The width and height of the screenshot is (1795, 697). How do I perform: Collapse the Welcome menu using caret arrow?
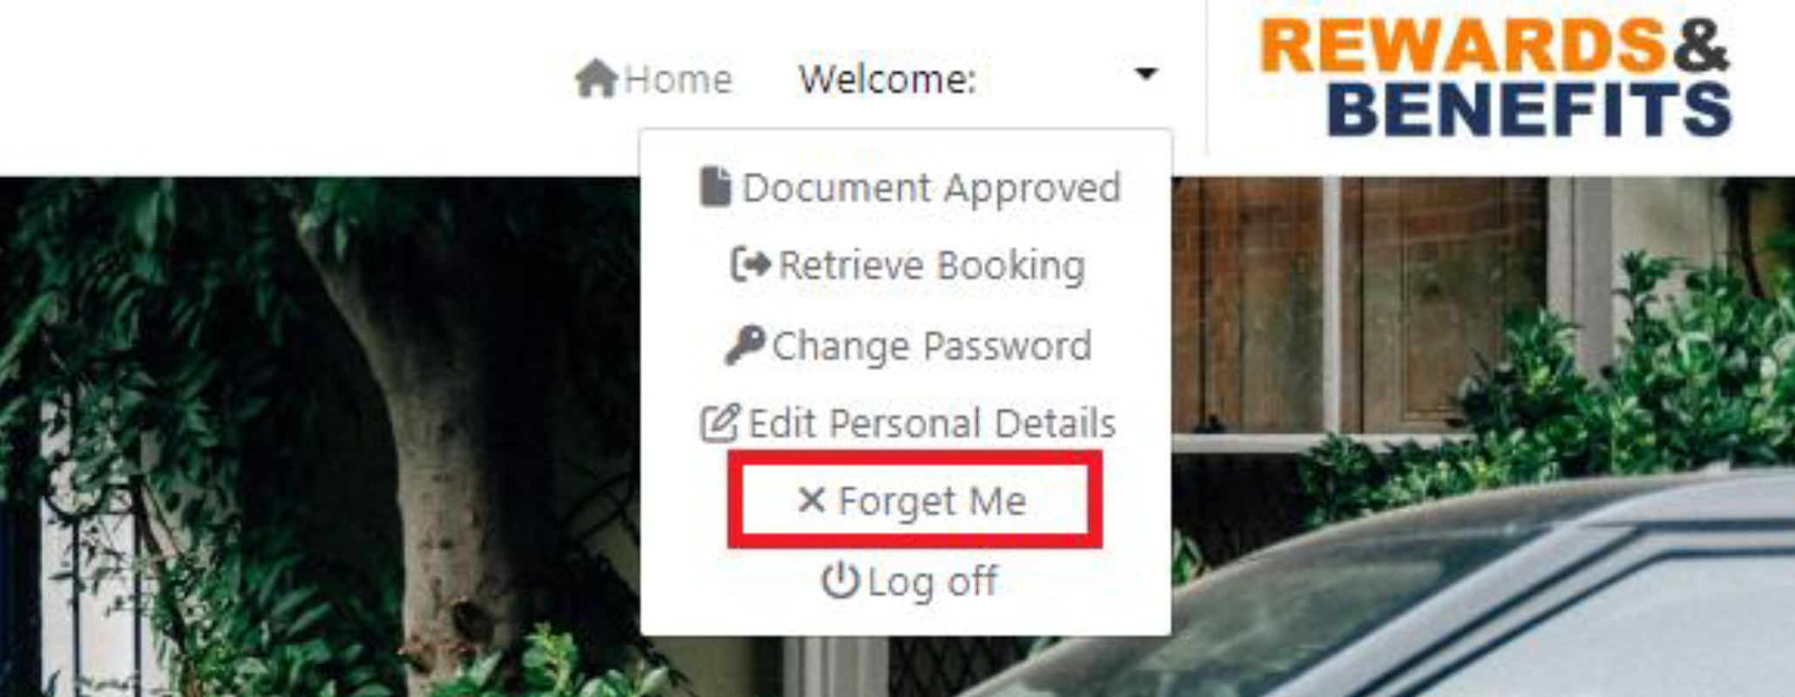(1147, 74)
